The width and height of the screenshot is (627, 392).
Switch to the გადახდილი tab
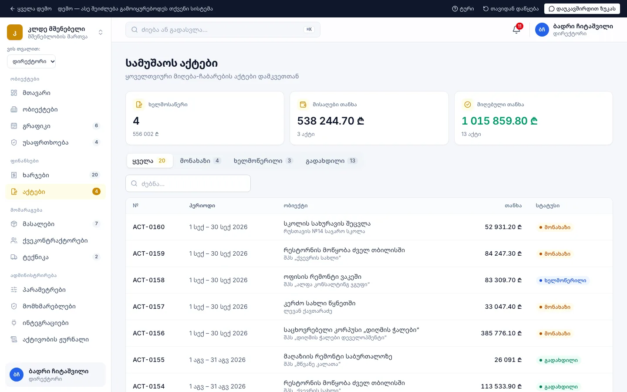point(331,161)
